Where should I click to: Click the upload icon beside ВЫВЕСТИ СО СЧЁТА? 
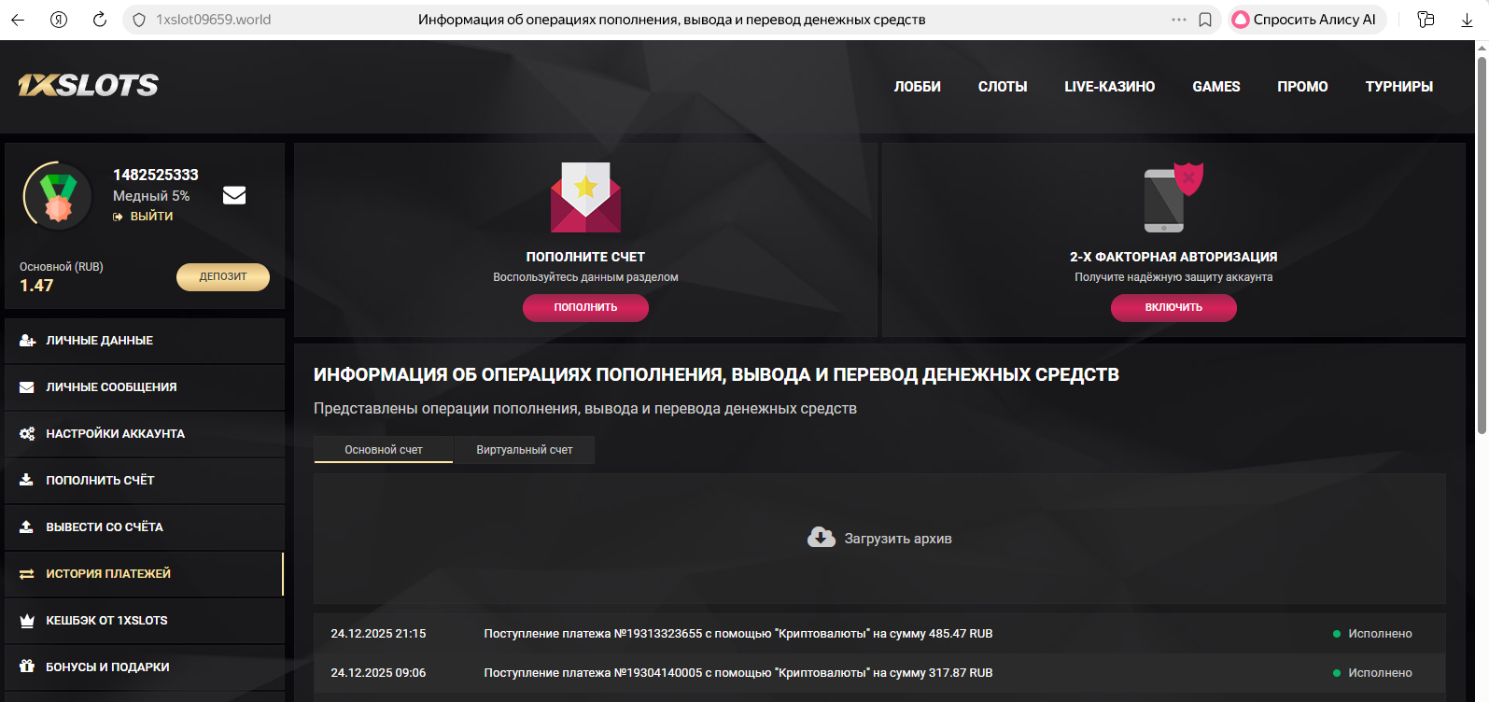pyautogui.click(x=27, y=526)
